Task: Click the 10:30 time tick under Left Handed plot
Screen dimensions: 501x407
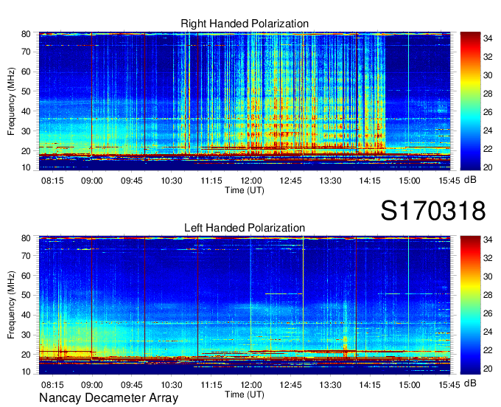Action: click(171, 385)
